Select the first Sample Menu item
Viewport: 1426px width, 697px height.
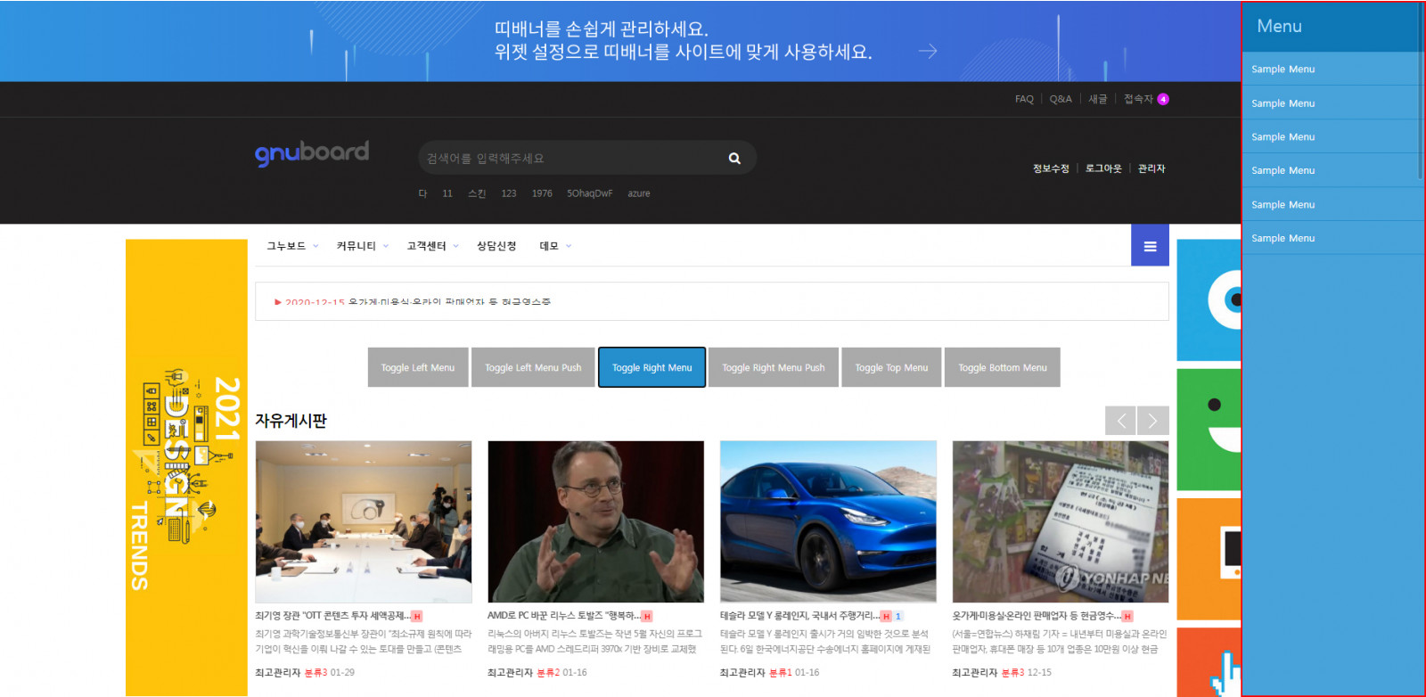tap(1283, 70)
